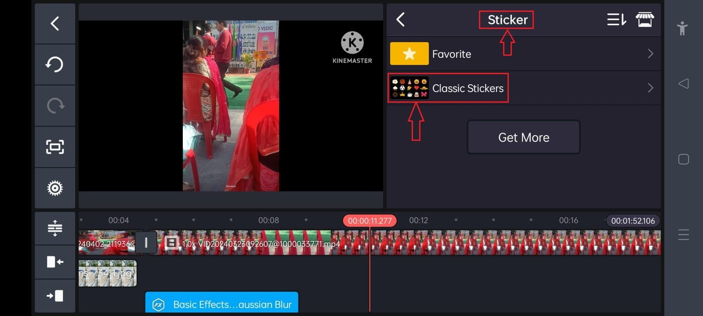Go back from the Sticker panel
The image size is (703, 316).
click(x=400, y=20)
